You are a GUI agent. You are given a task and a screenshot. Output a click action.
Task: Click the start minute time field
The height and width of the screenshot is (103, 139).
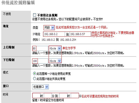(48, 96)
